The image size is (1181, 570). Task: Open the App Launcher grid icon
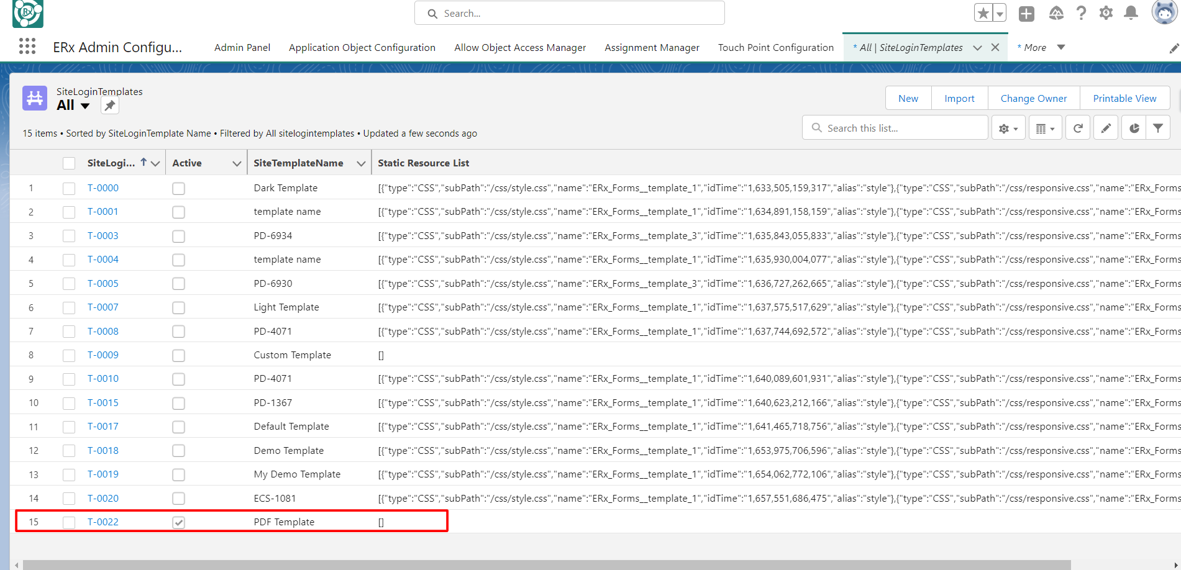click(x=27, y=47)
